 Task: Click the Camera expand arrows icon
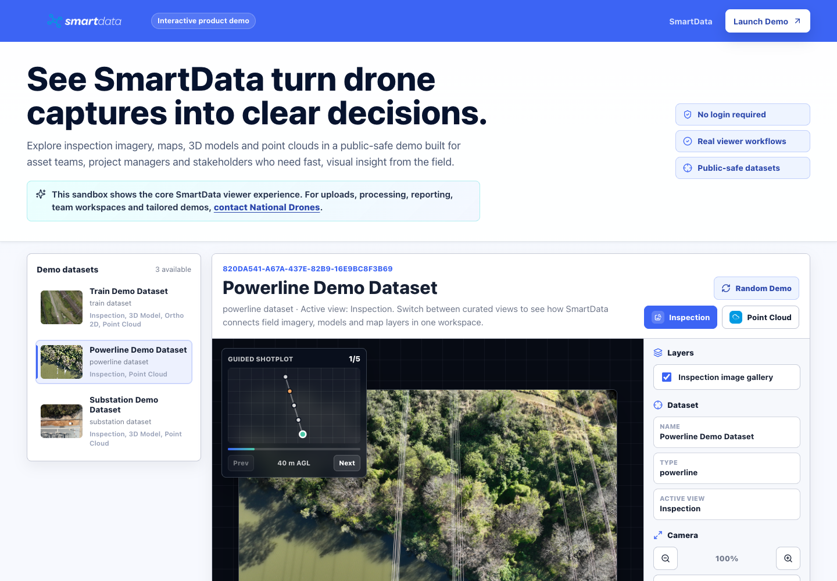pyautogui.click(x=658, y=535)
